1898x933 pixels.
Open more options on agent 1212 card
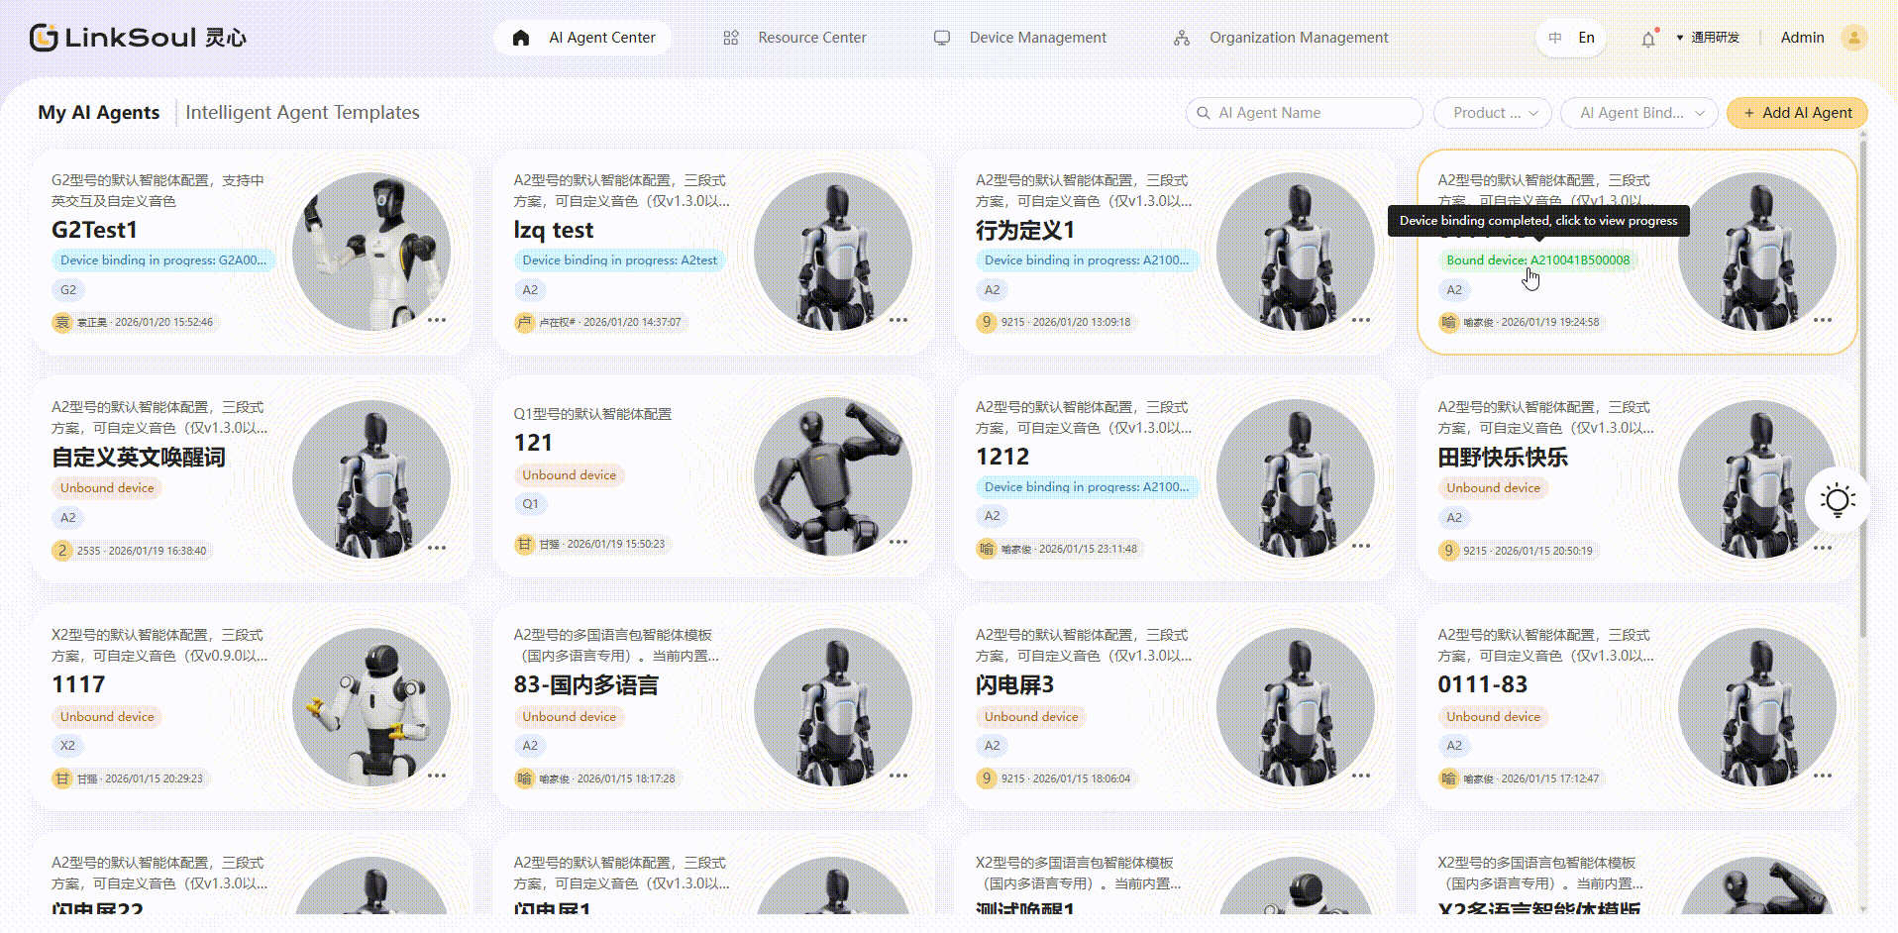[1361, 546]
